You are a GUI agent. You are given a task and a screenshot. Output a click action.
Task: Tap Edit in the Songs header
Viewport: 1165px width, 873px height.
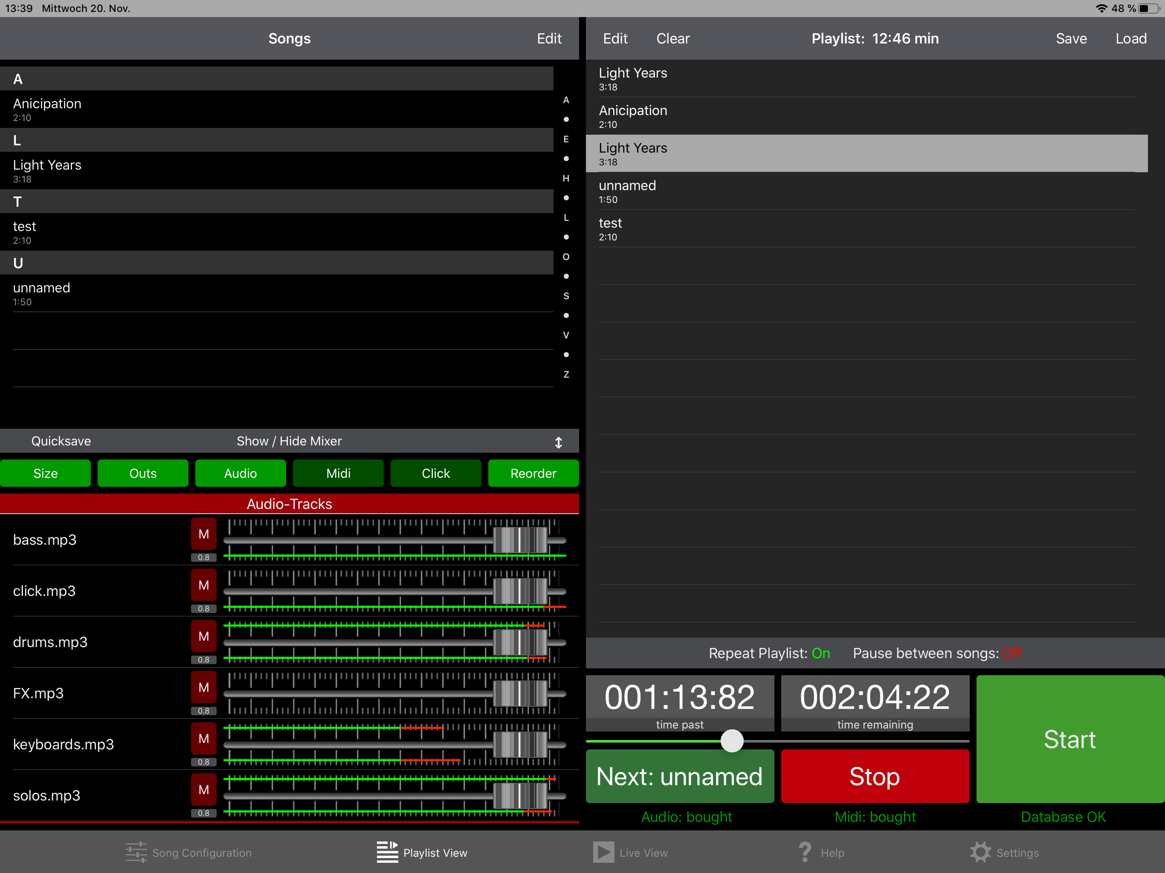[x=549, y=38]
